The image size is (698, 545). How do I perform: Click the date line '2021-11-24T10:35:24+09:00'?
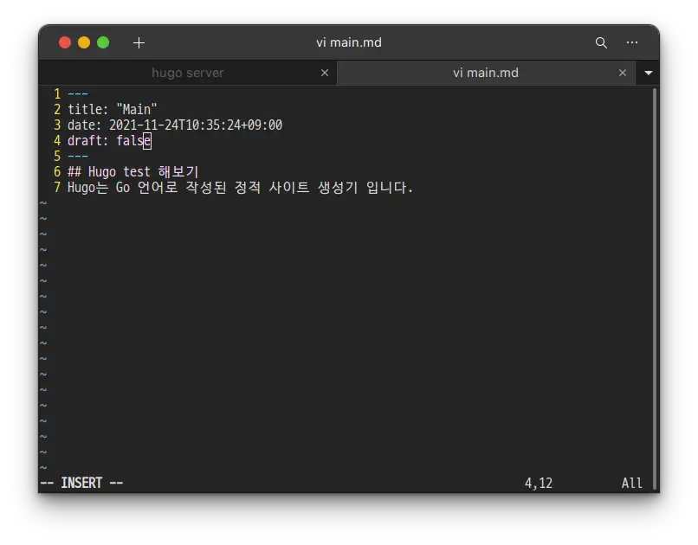click(196, 125)
